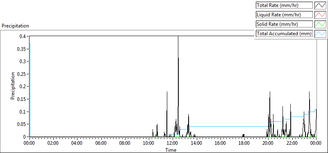Click the 20:00 time axis label
328x153 pixels.
point(268,144)
